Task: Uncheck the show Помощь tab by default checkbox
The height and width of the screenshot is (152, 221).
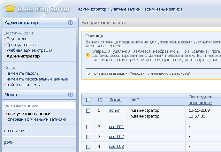Action: click(89, 74)
